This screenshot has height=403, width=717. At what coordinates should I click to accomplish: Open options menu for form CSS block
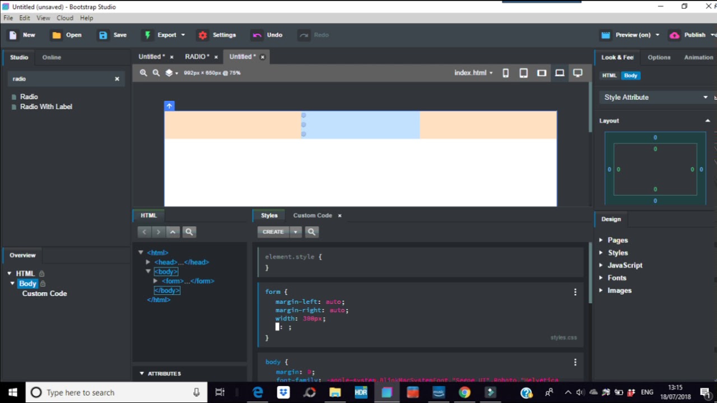pyautogui.click(x=575, y=292)
